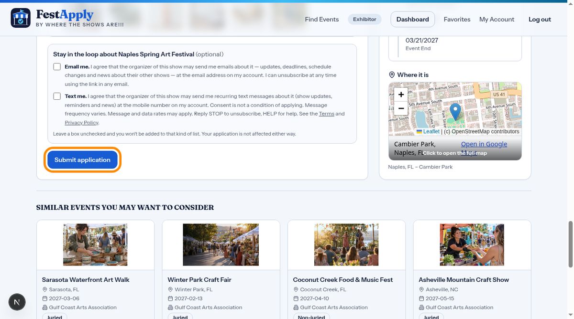
Task: Click Log out in the header
Action: (x=540, y=20)
